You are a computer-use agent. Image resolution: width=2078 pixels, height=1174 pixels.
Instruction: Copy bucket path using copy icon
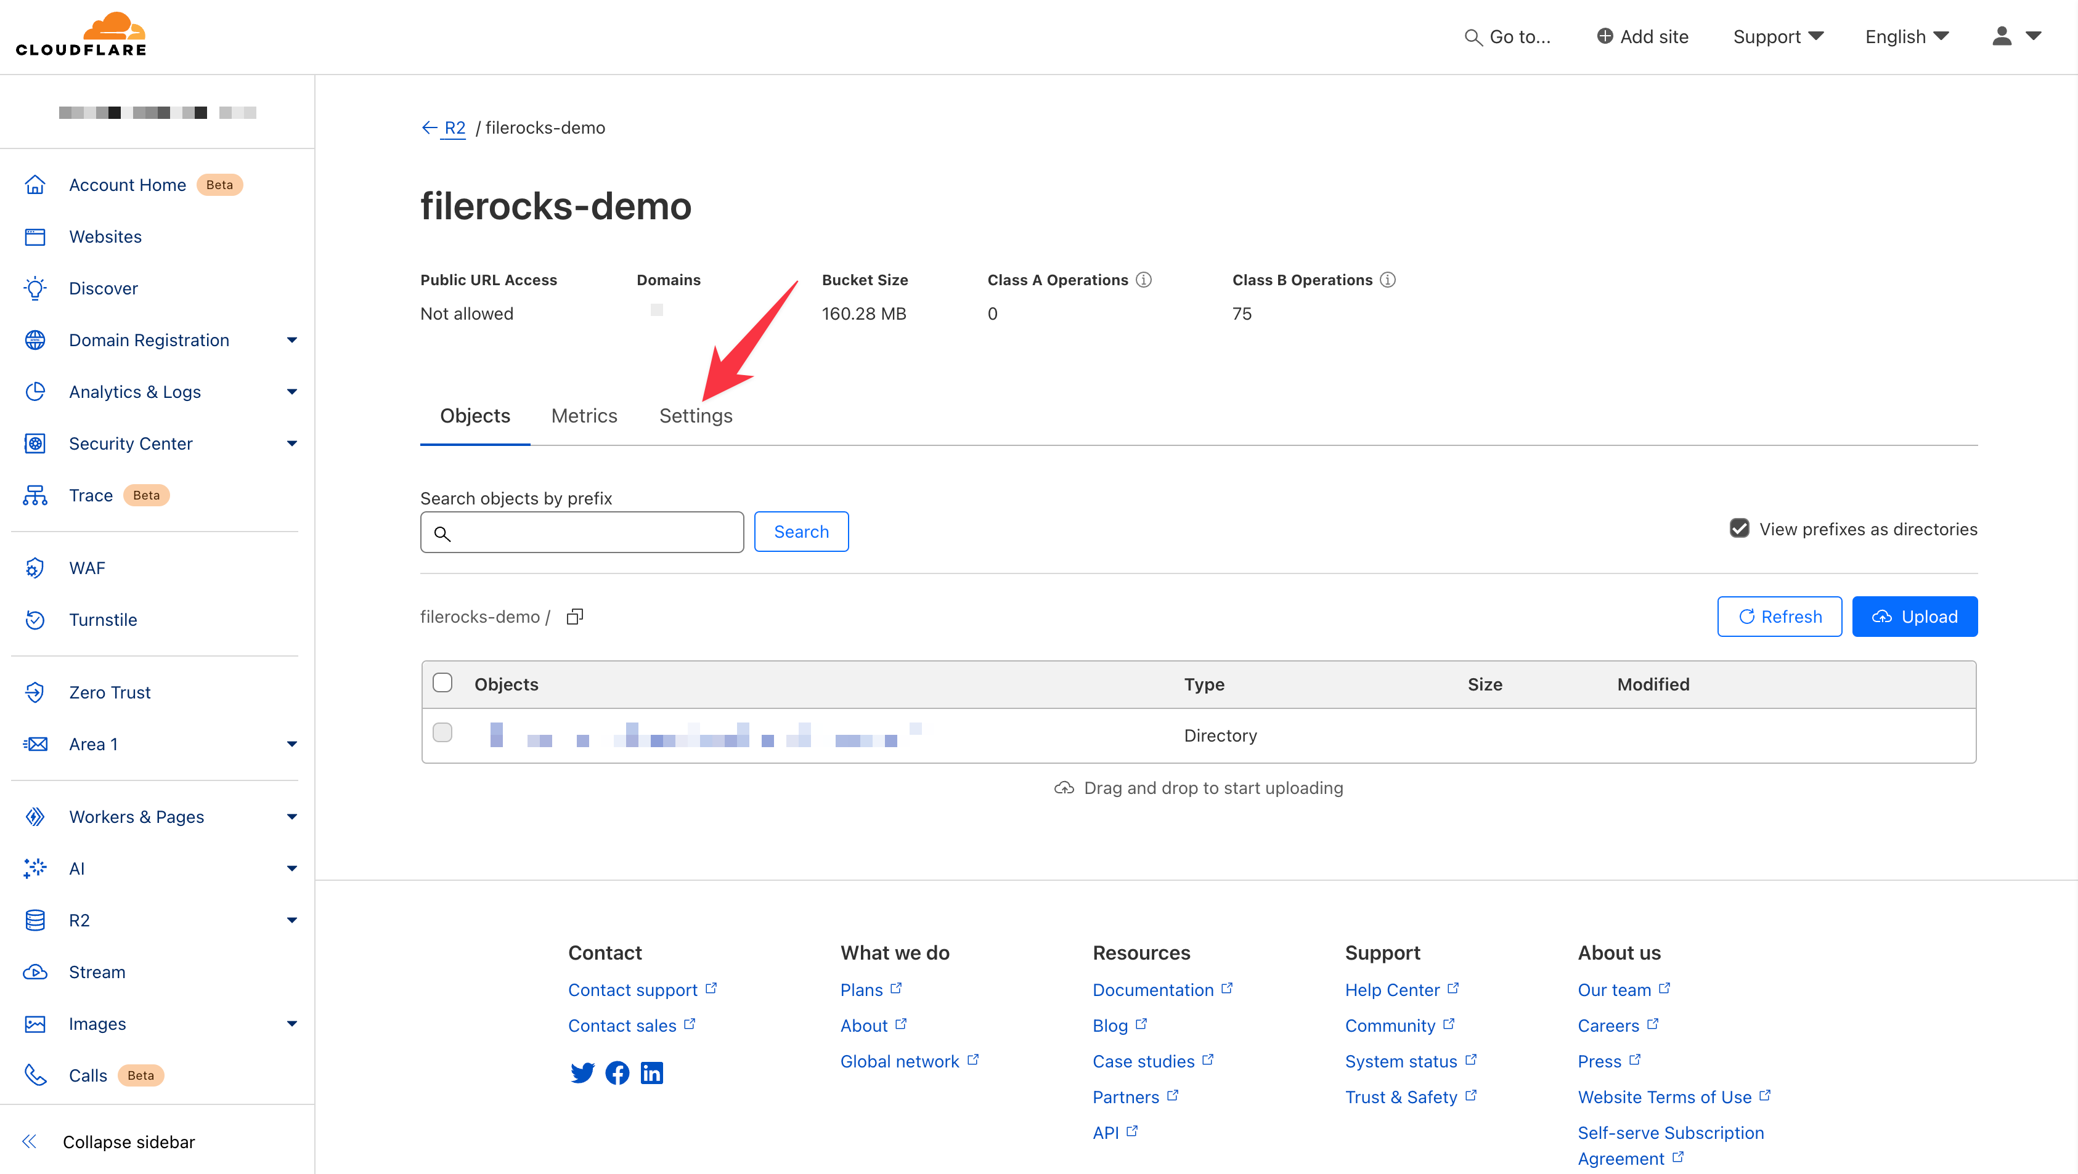(x=574, y=616)
